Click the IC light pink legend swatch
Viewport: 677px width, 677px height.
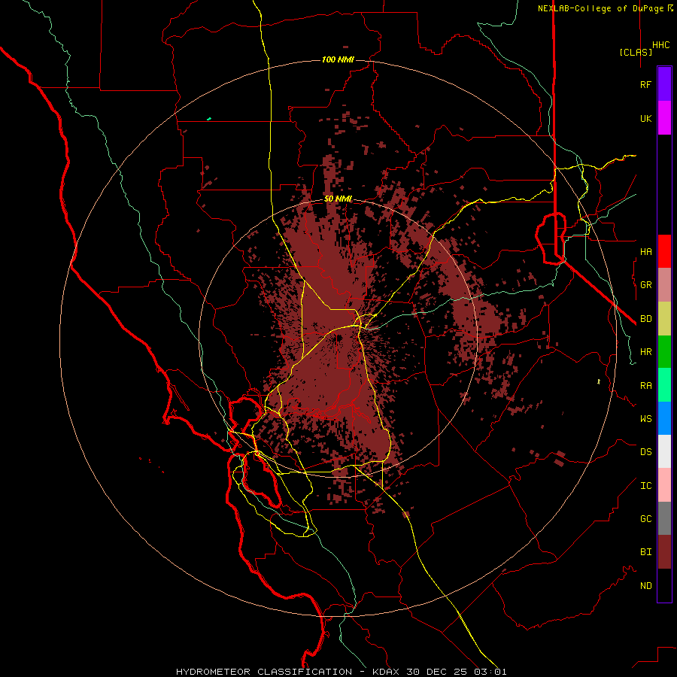[664, 485]
